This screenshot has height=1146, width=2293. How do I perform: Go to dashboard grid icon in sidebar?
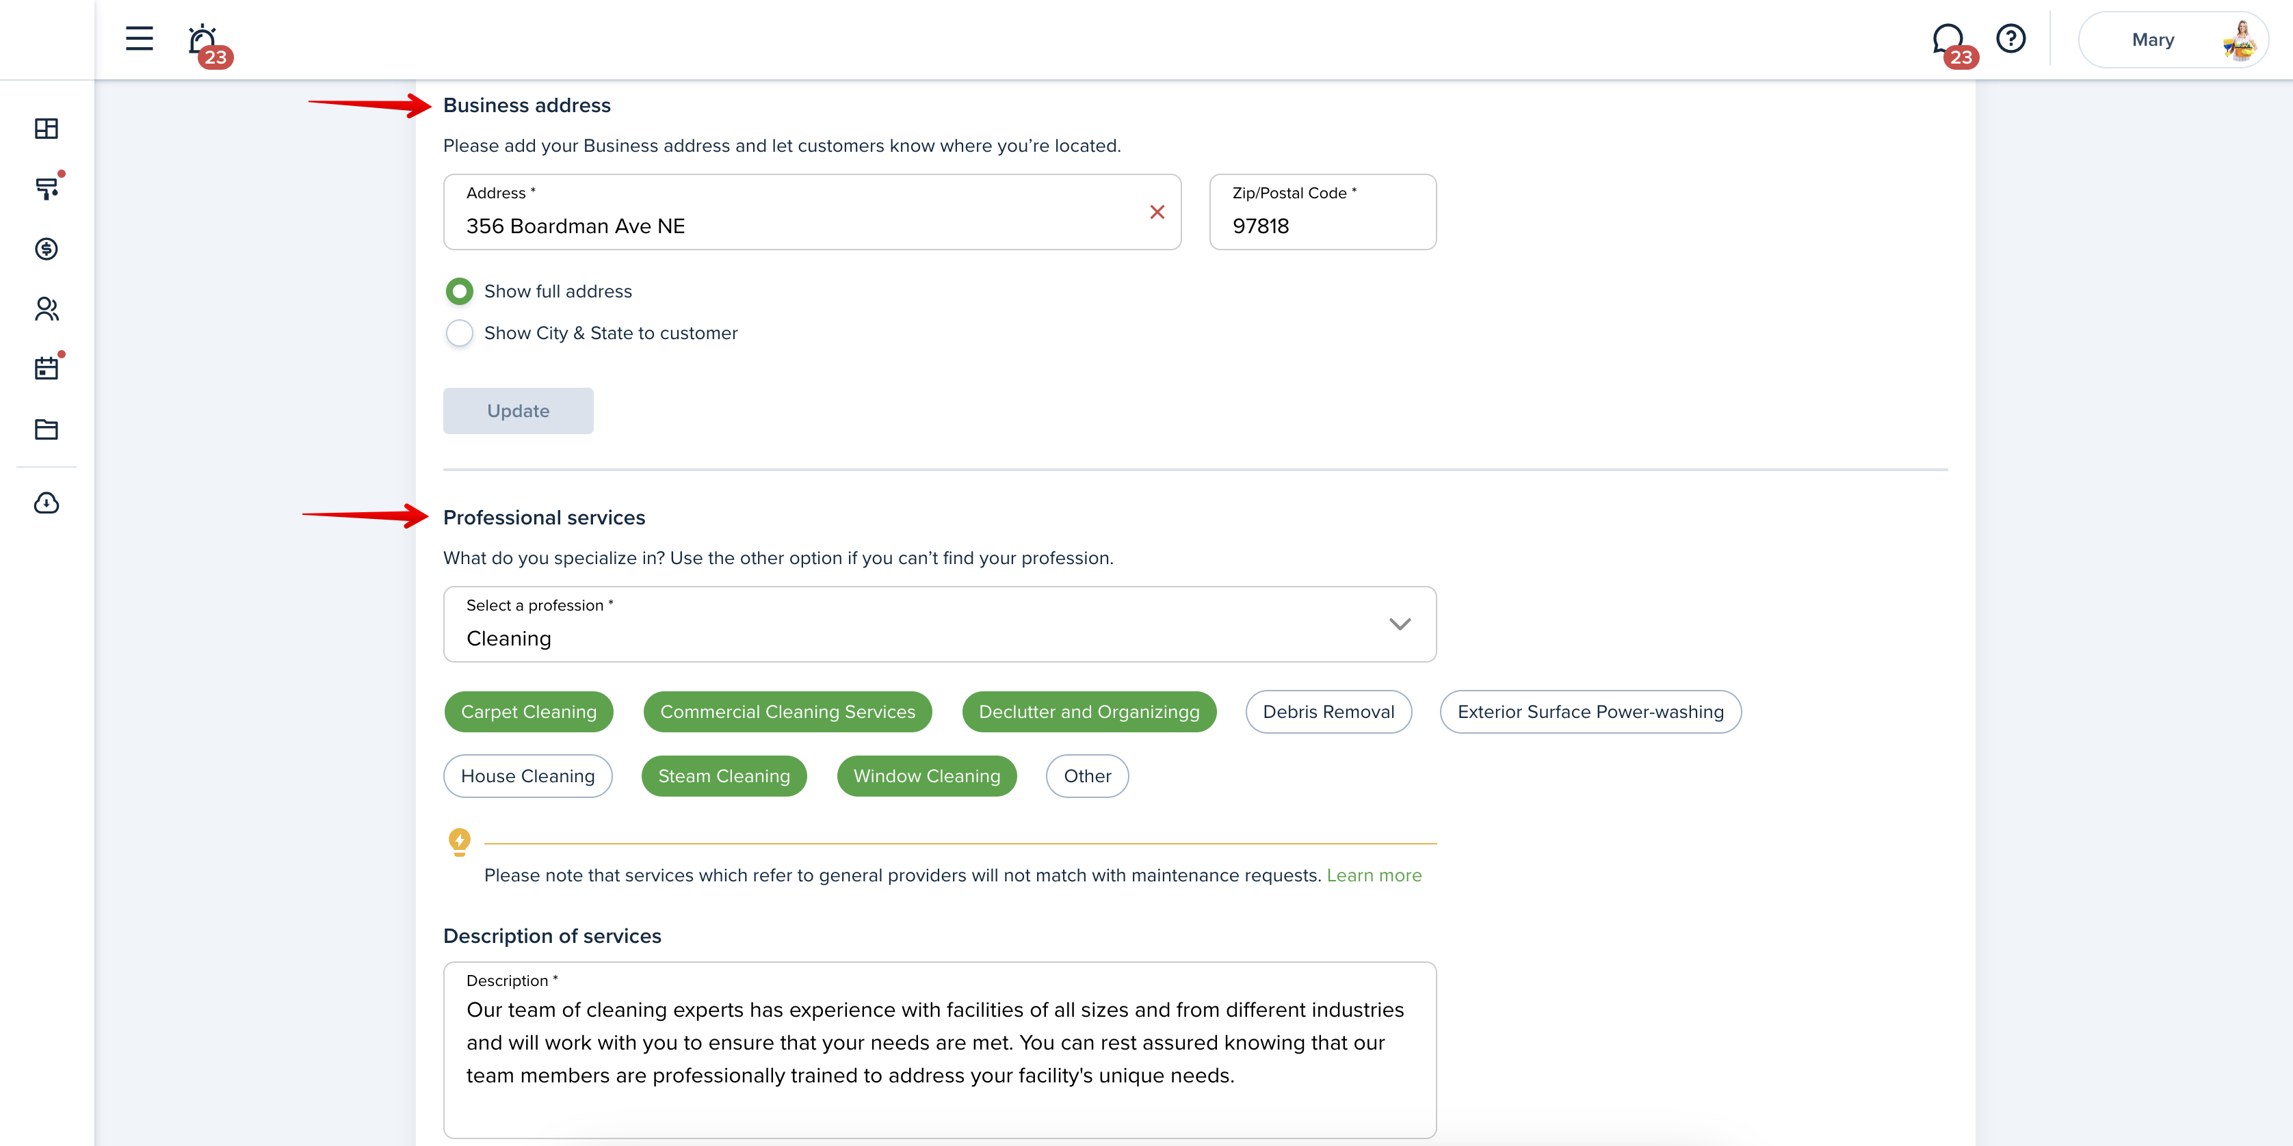pos(47,129)
